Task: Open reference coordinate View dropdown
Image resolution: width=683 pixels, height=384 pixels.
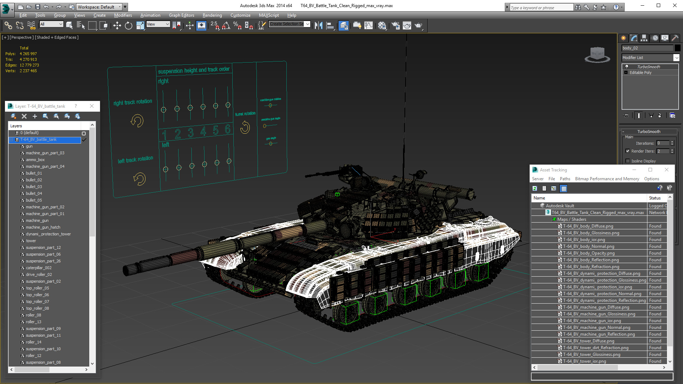Action: [x=158, y=24]
